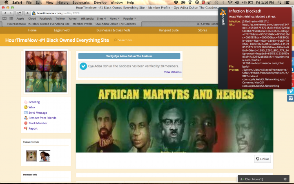Open the Safari History menu
The image size is (294, 184).
point(63,2)
